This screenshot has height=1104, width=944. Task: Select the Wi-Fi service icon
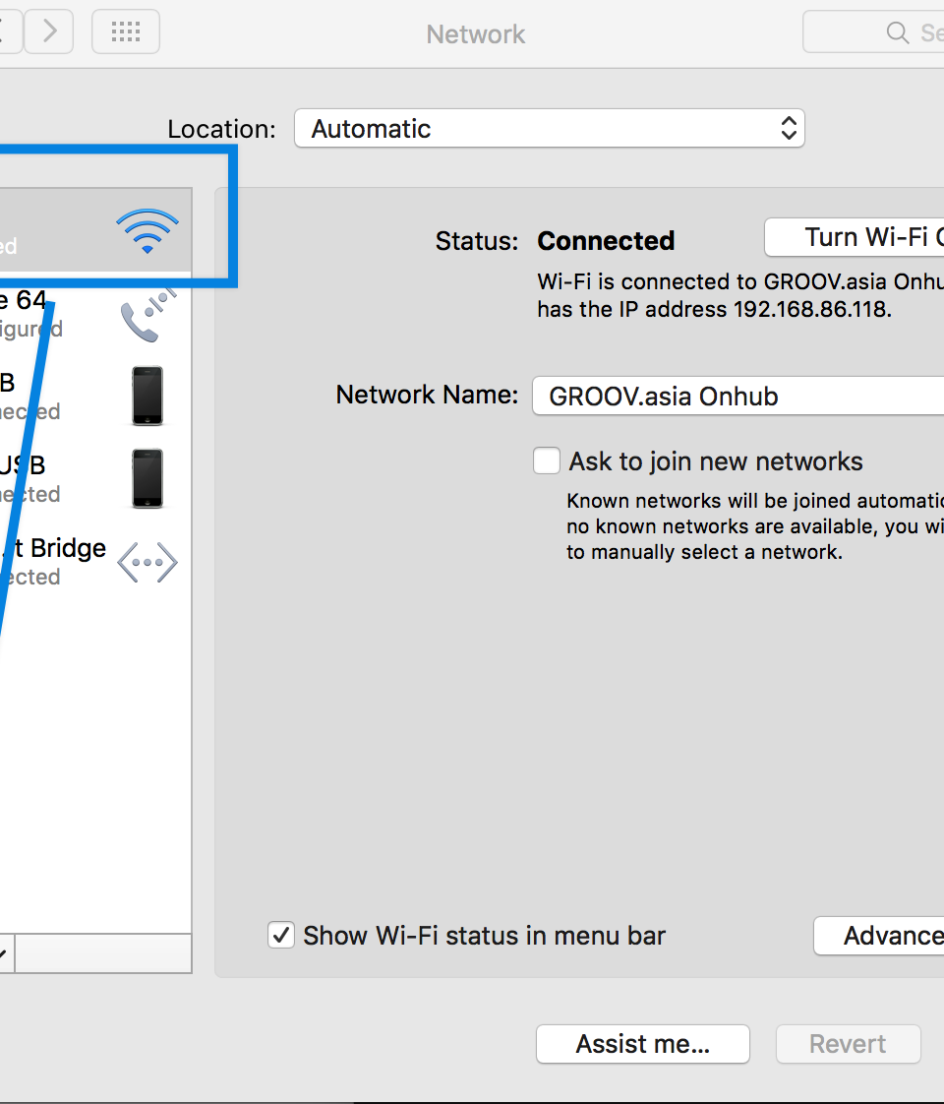147,232
